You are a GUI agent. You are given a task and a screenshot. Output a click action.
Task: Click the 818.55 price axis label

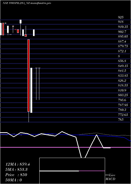point(123,85)
